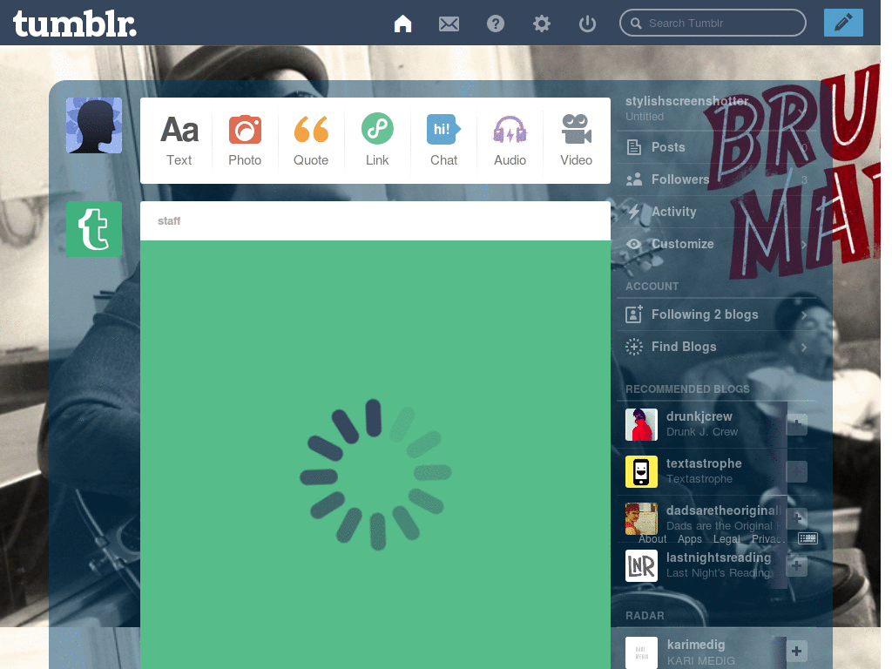Open the dadsaretheoriginal blog name
Viewport: 892px width, 669px height.
(723, 510)
